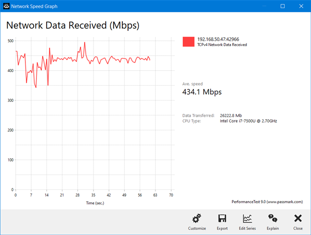Viewport: 311px width, 235px height.
Task: Click the 434.1 Mbps average speed value
Action: pos(202,92)
